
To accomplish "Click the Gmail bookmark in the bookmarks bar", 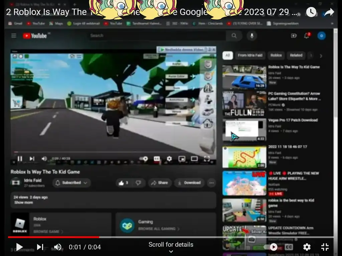I will coord(15,23).
